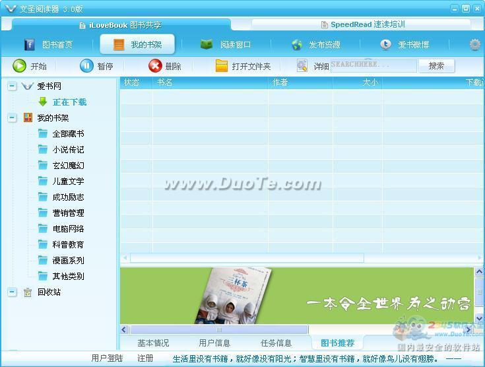Open settings gear icon at top right
The image size is (485, 367).
[474, 45]
